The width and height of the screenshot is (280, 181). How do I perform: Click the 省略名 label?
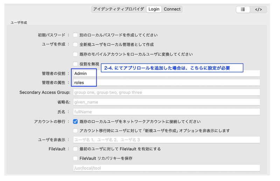(64, 102)
